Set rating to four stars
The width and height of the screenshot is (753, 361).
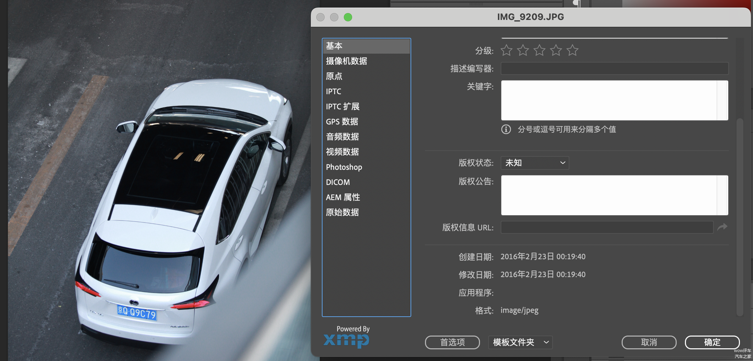coord(556,51)
